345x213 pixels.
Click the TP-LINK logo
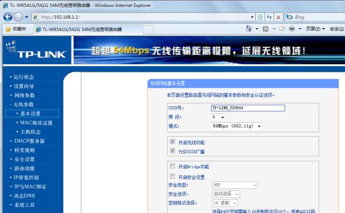[x=37, y=50]
